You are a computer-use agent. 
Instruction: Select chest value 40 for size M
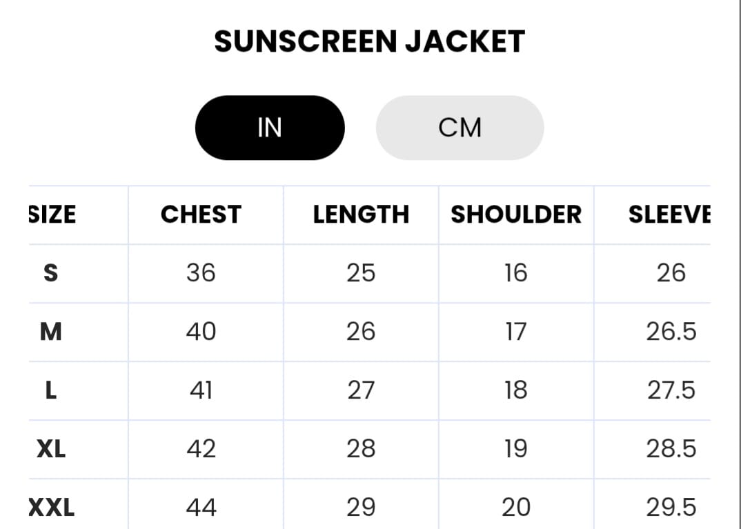[201, 332]
